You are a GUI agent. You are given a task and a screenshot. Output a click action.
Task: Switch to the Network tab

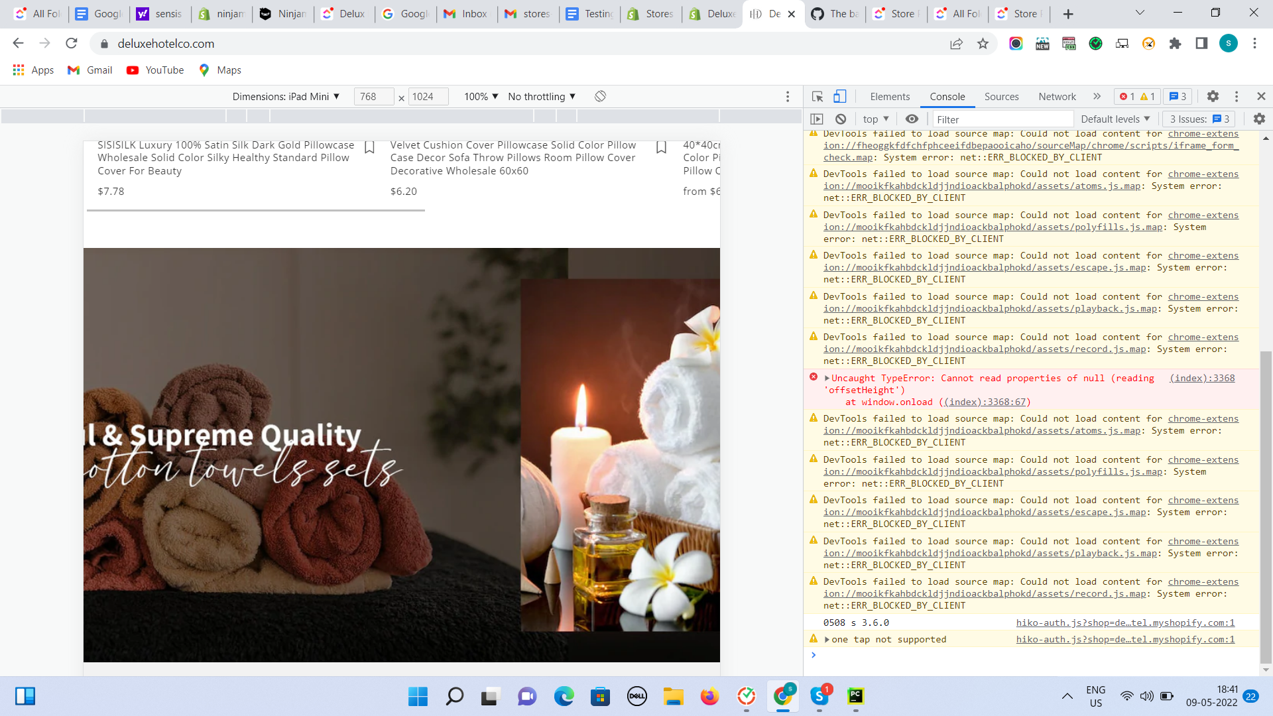[x=1057, y=97]
